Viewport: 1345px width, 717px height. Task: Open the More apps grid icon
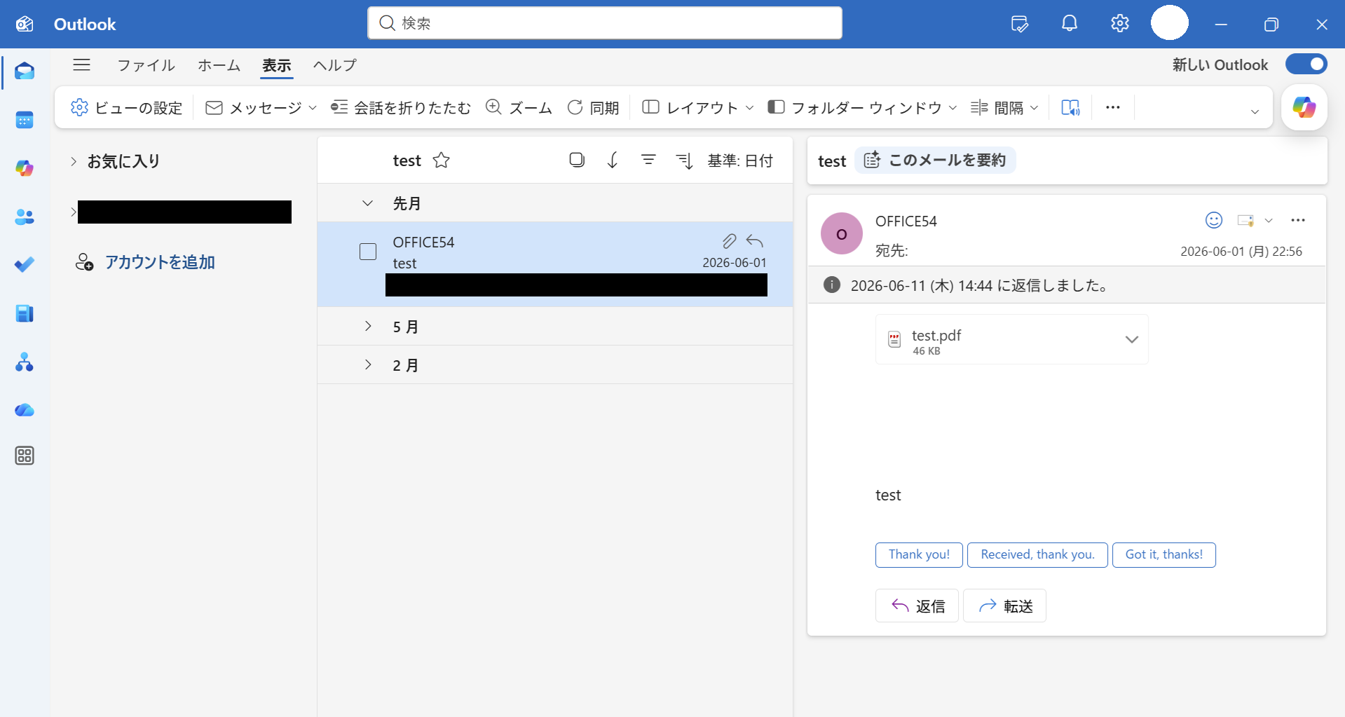click(x=25, y=456)
